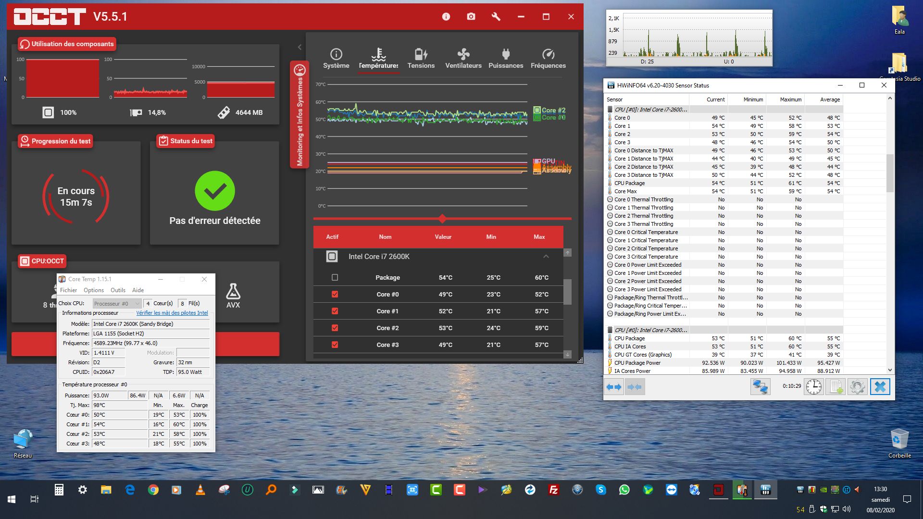Click the Modèle field in Core Temp
This screenshot has height=519, width=923.
[x=151, y=324]
